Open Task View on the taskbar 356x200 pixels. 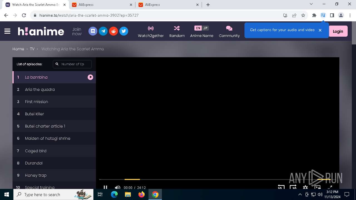click(100, 194)
